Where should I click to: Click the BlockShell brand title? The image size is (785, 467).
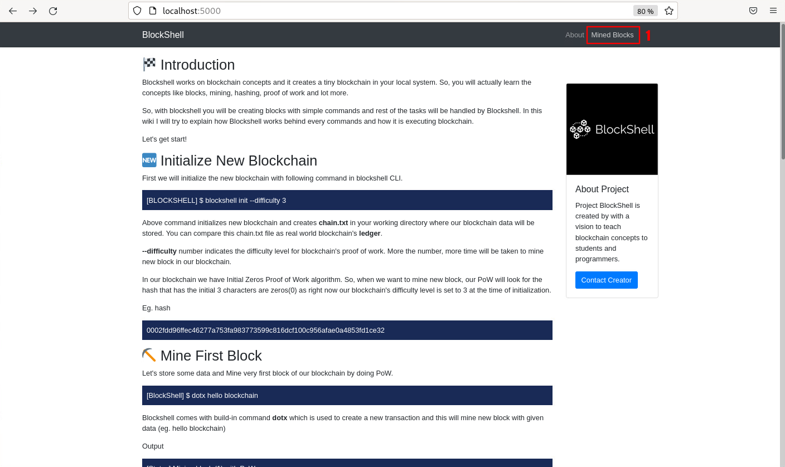pos(163,35)
